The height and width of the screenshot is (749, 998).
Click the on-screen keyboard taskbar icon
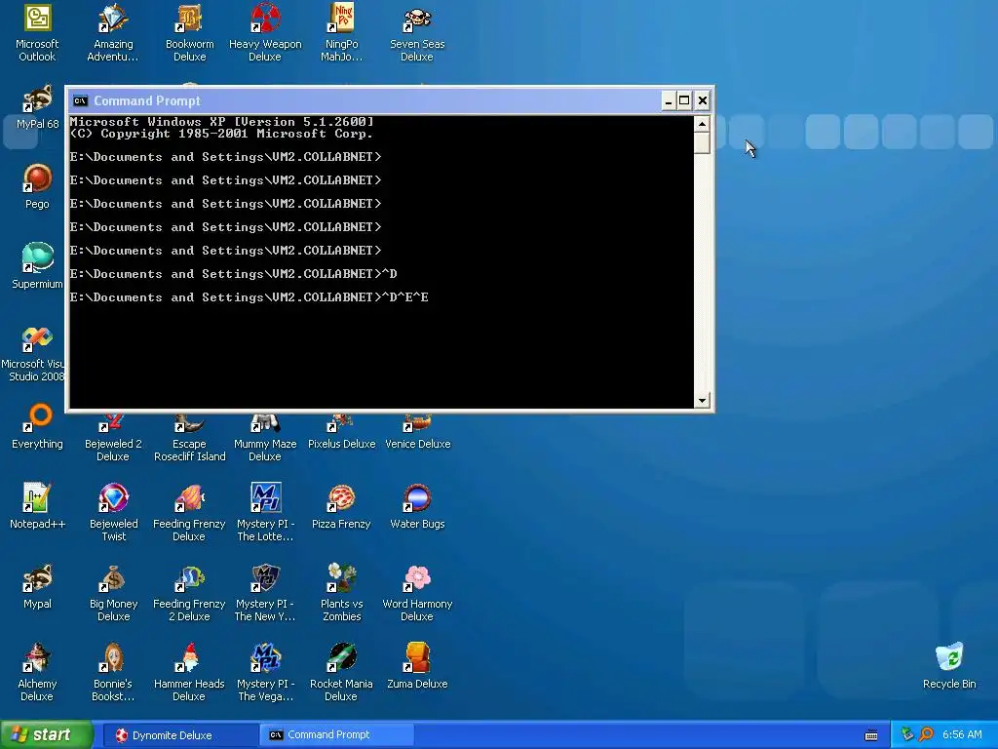(x=871, y=735)
